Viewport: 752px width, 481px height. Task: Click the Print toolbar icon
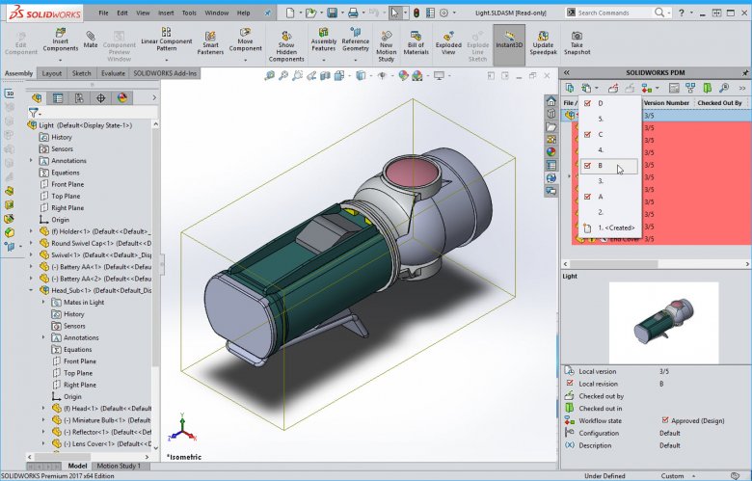pos(354,13)
